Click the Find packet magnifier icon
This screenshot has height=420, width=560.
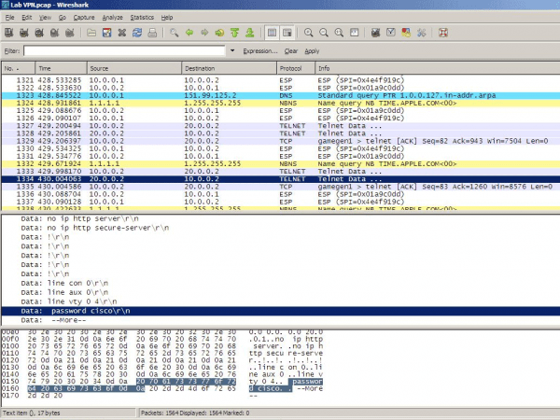click(174, 33)
